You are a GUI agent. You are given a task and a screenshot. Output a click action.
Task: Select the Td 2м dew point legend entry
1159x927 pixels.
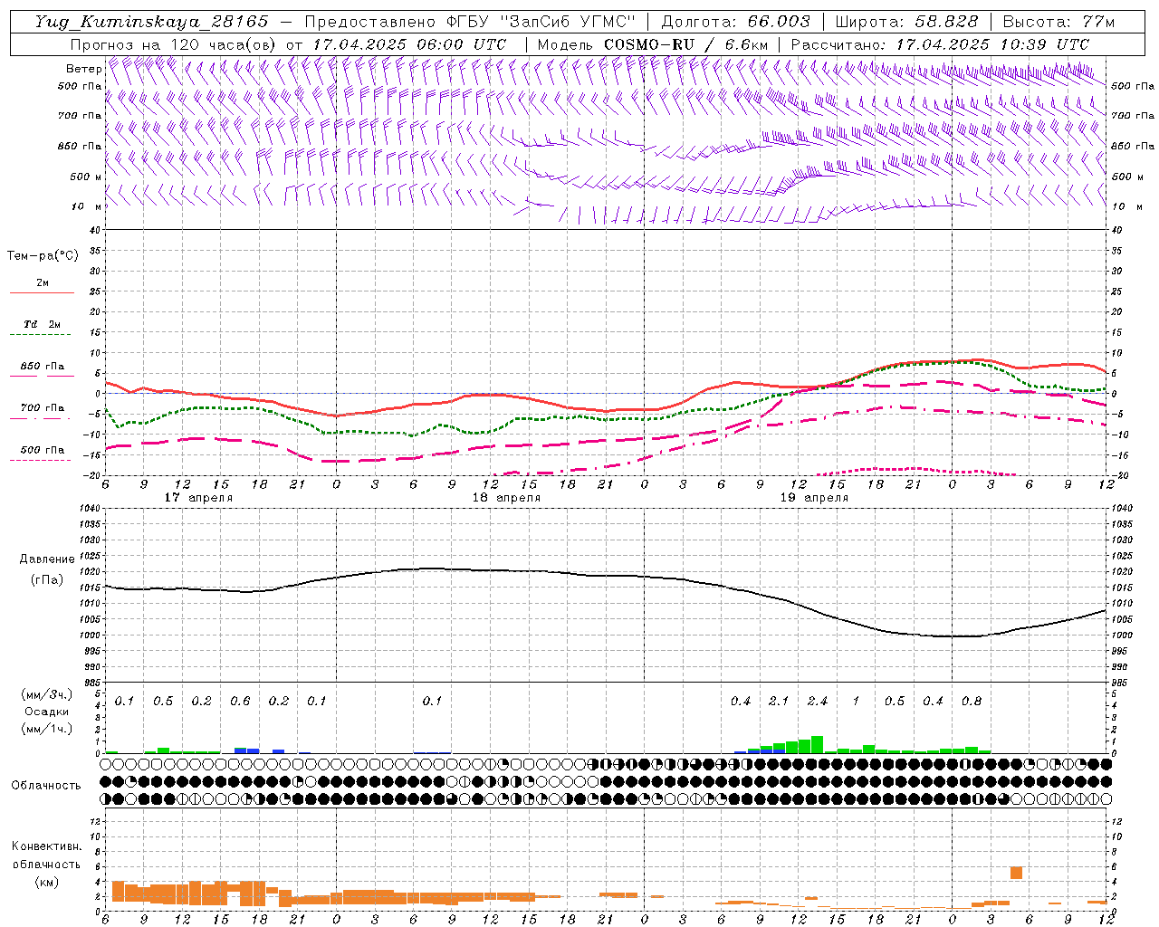tap(42, 324)
